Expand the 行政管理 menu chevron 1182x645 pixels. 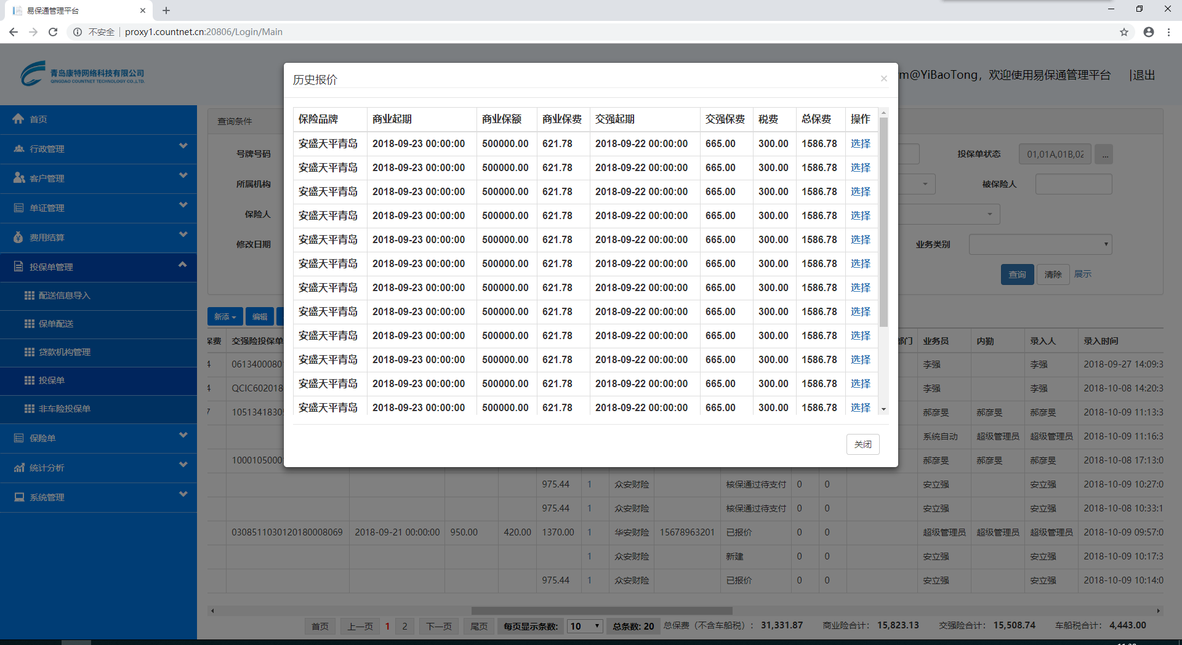183,146
